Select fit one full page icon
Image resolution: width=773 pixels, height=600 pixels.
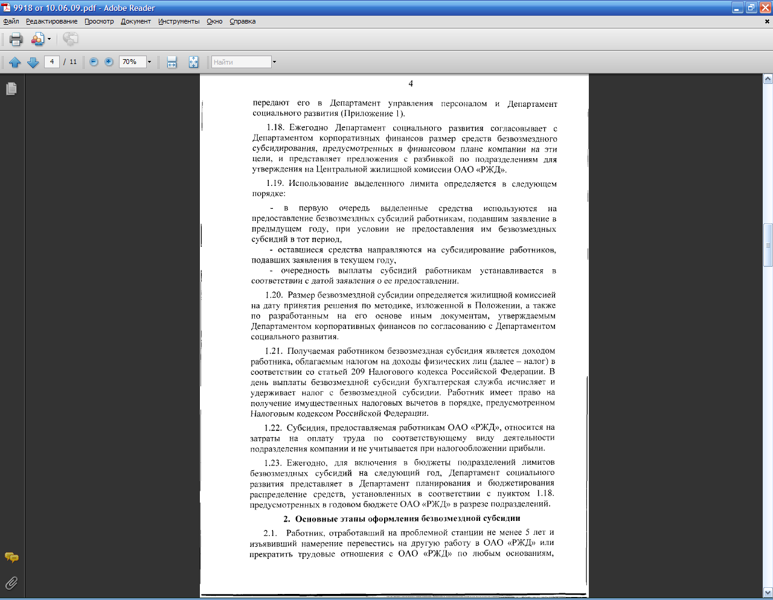[x=193, y=62]
